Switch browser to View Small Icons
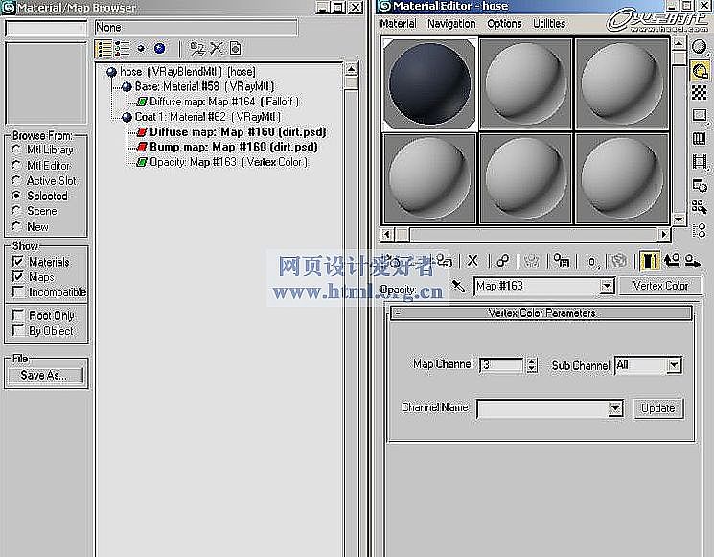 (141, 48)
